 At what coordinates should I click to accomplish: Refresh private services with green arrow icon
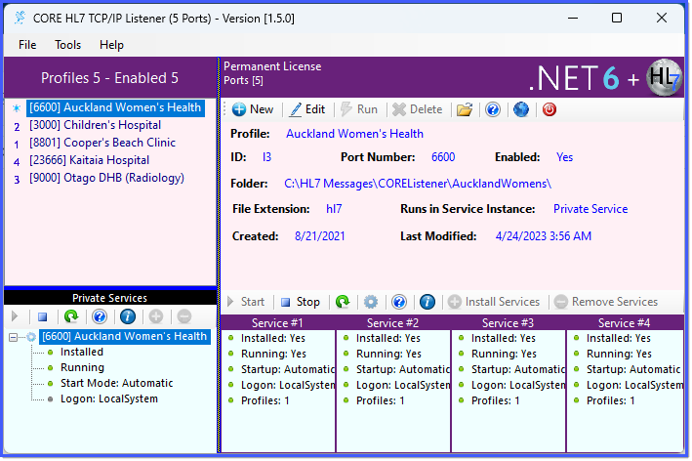tap(71, 316)
